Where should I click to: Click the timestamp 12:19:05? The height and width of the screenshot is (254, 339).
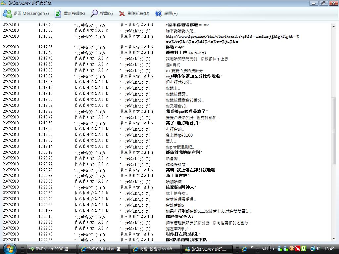click(46, 135)
